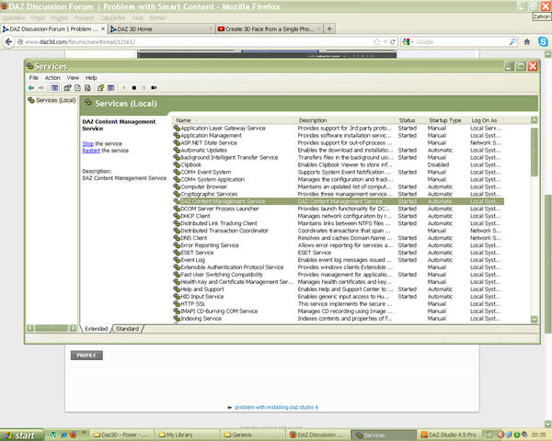Click the gear icon of ClipBook service
Image resolution: width=552 pixels, height=441 pixels.
pos(177,165)
